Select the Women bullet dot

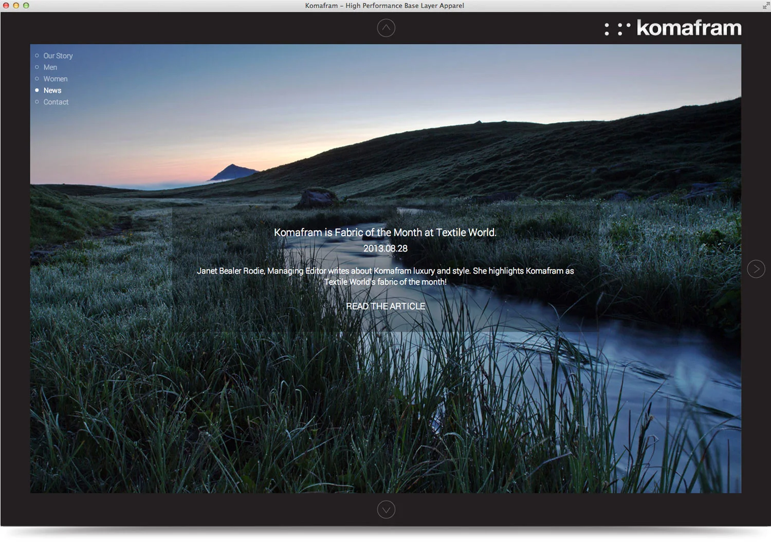tap(37, 79)
